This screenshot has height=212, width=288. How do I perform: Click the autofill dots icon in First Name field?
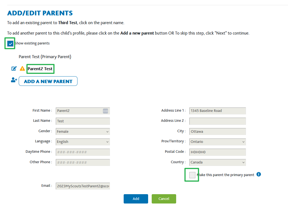pos(106,111)
